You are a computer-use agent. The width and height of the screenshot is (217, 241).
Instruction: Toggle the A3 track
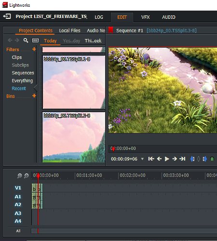[x=18, y=213]
